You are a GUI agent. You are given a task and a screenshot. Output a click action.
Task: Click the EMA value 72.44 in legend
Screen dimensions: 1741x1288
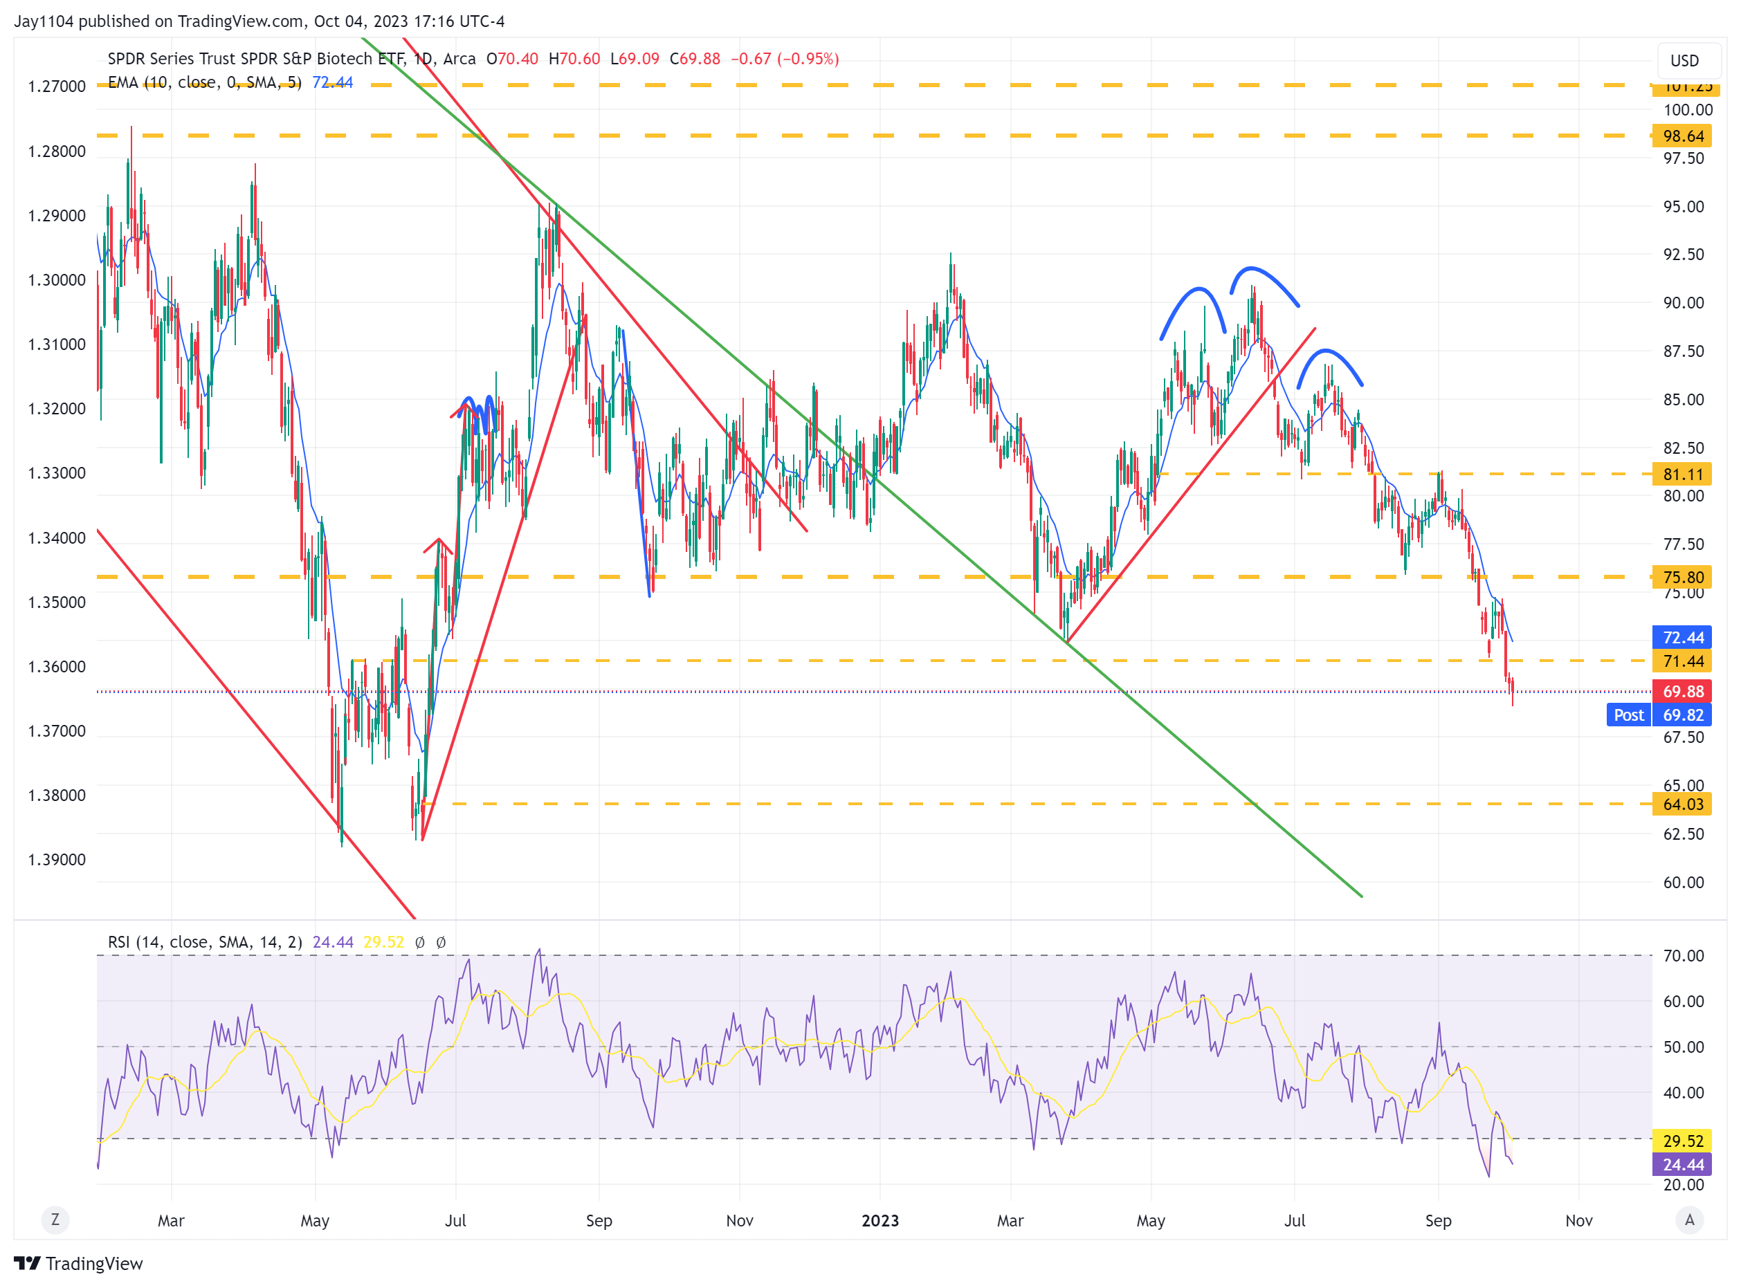click(x=332, y=82)
